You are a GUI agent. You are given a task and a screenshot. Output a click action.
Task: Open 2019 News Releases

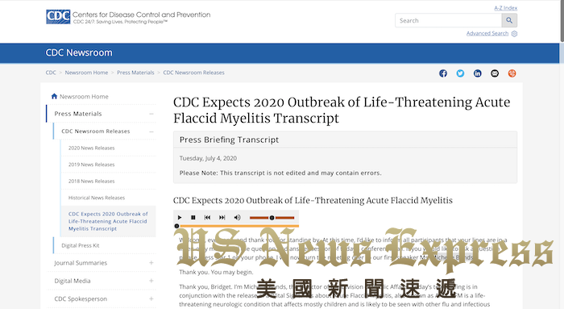(x=91, y=165)
